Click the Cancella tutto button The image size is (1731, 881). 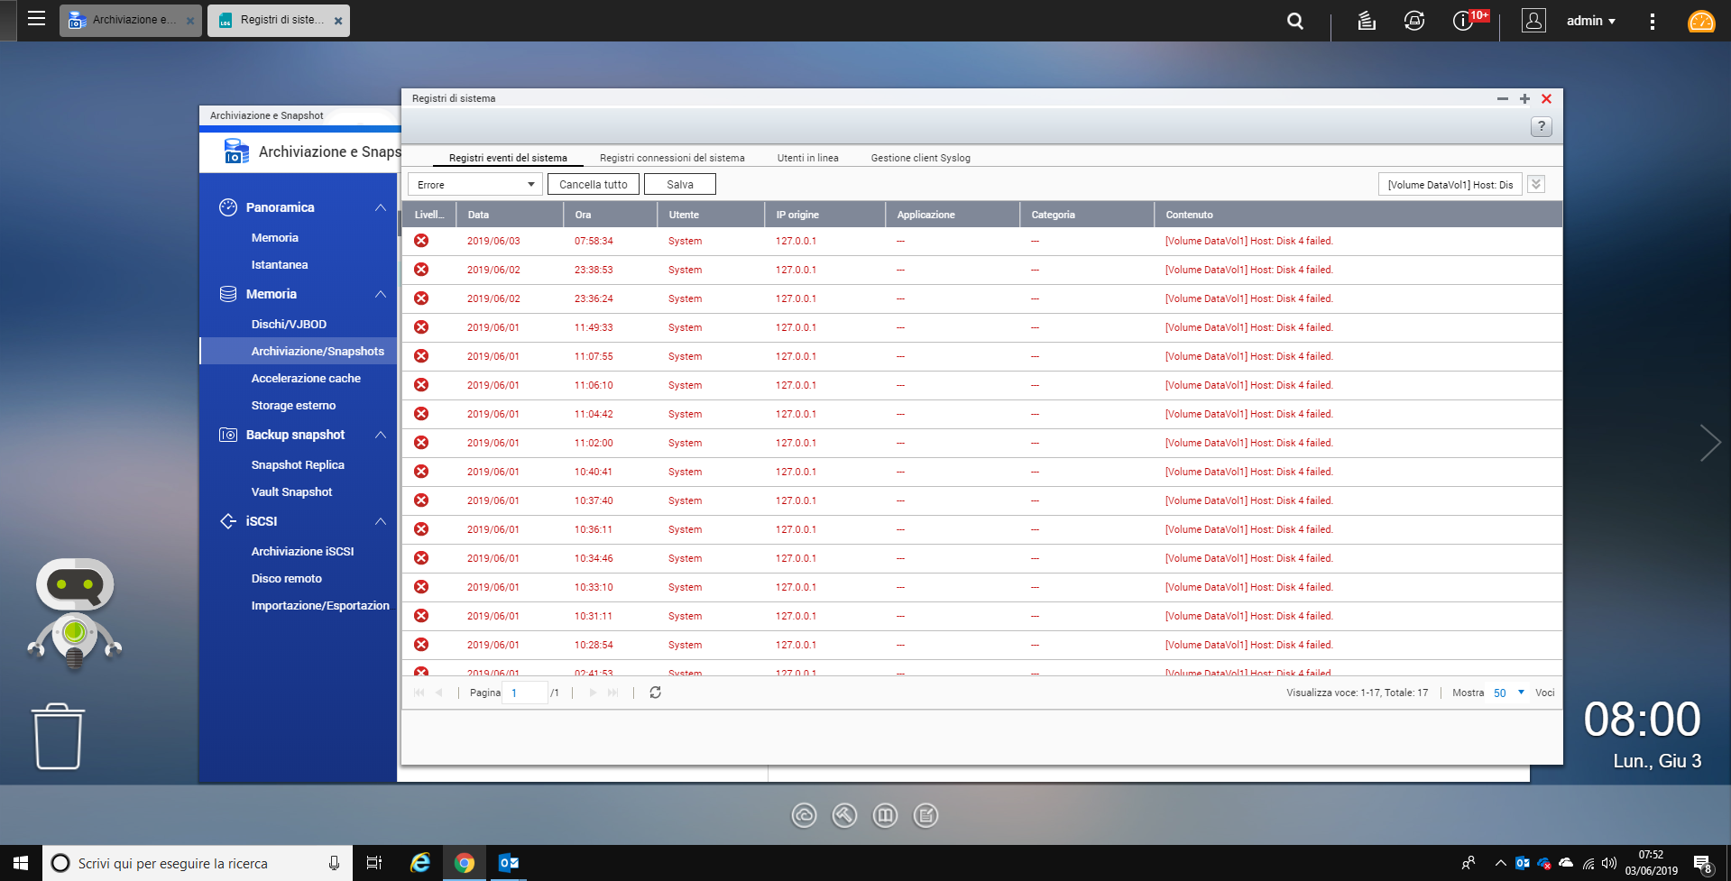[x=593, y=185]
